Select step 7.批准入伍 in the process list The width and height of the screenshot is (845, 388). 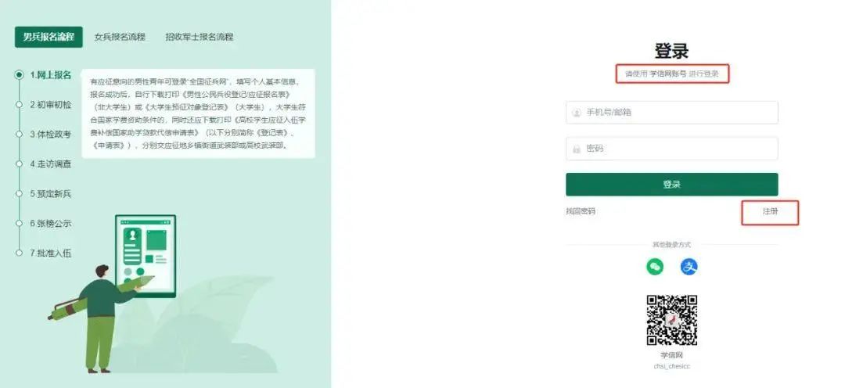tap(51, 253)
